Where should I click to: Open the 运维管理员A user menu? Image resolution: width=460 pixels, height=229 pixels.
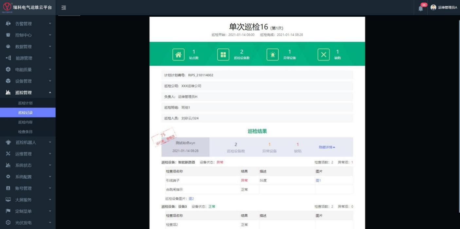tap(447, 8)
